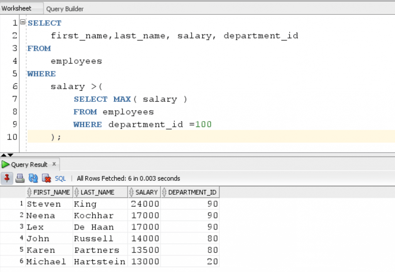Close the Query Result tab
This screenshot has height=272, width=395.
point(54,164)
